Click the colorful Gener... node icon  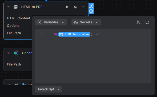tap(16, 53)
